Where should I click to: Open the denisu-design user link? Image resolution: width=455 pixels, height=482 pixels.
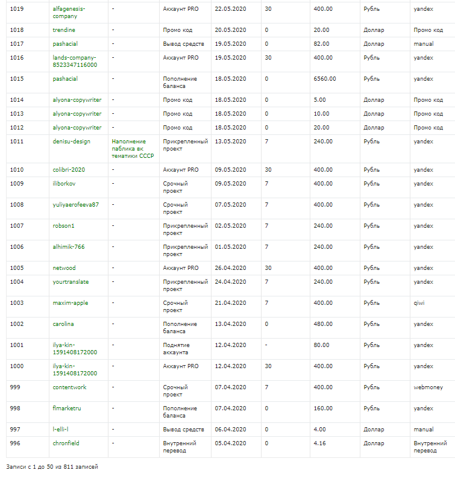[71, 142]
